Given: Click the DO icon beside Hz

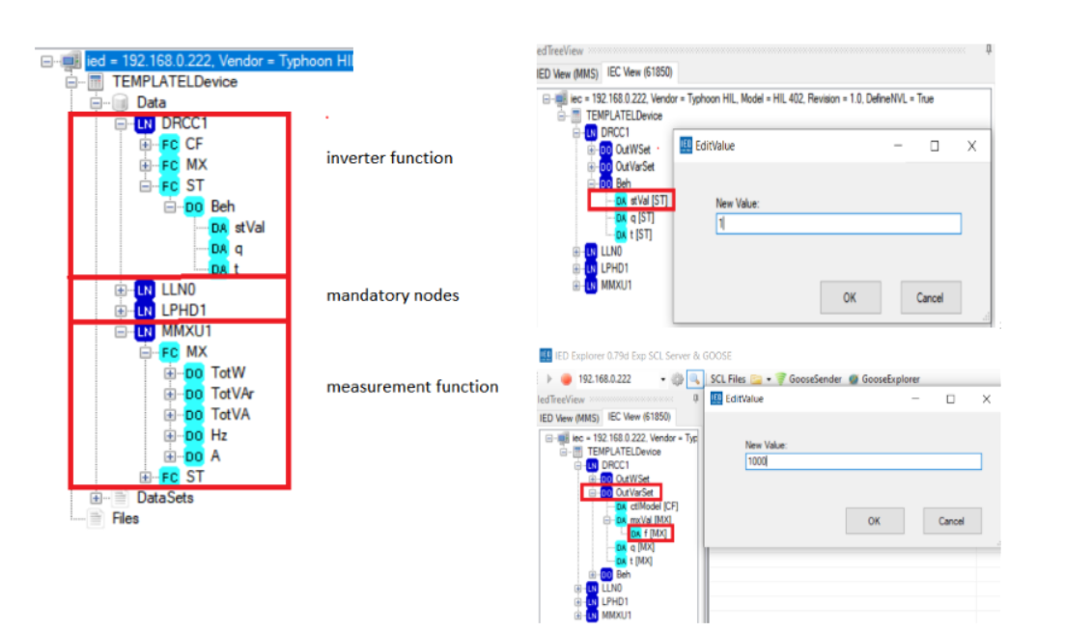Looking at the screenshot, I should pos(194,435).
